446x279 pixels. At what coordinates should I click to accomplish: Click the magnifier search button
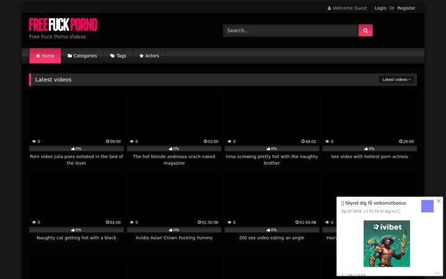(365, 30)
